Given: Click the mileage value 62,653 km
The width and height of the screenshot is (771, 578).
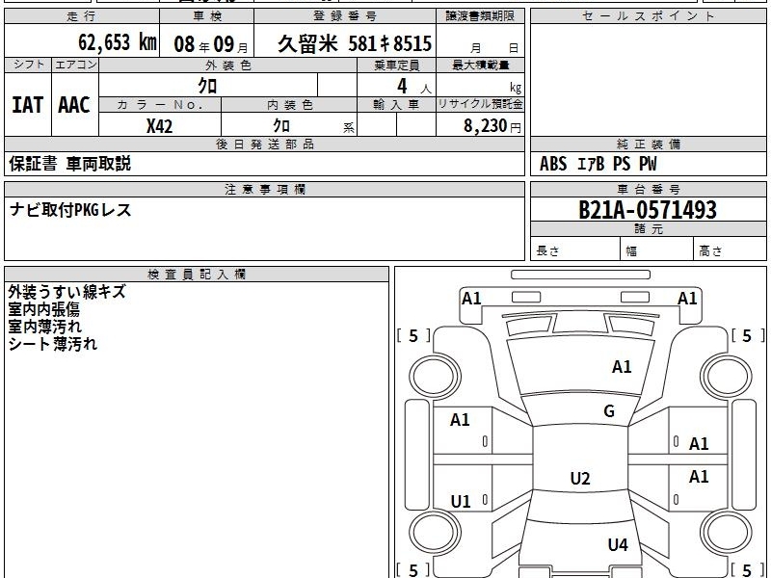Looking at the screenshot, I should (x=117, y=42).
